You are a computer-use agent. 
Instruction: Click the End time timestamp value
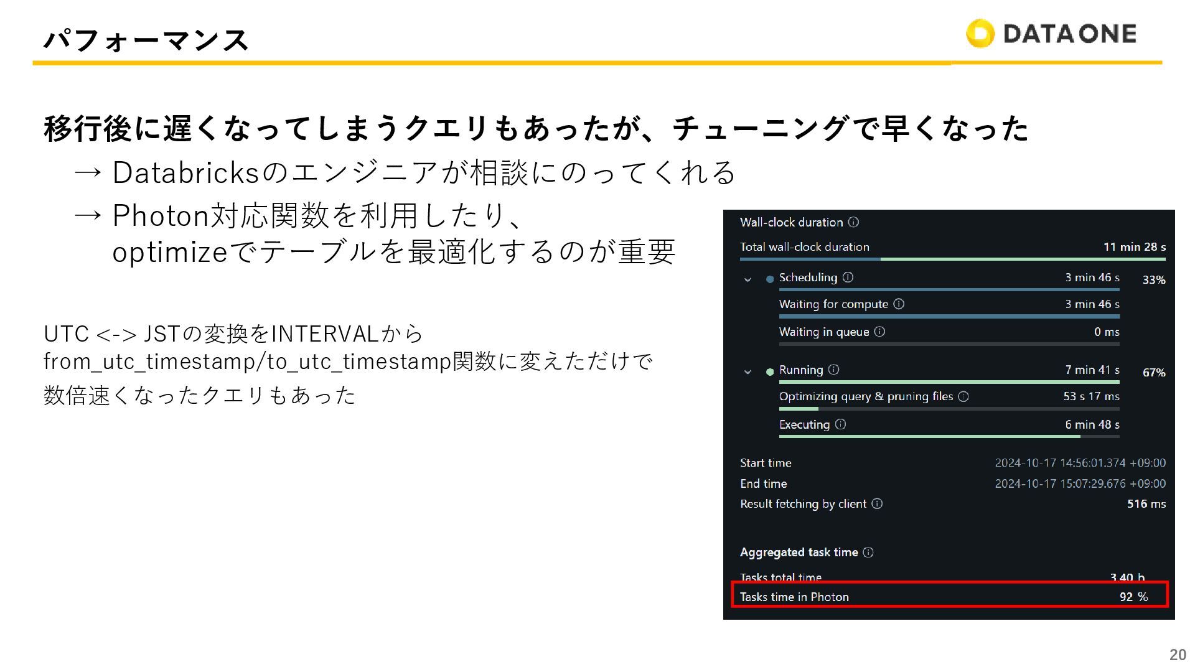pyautogui.click(x=1080, y=483)
